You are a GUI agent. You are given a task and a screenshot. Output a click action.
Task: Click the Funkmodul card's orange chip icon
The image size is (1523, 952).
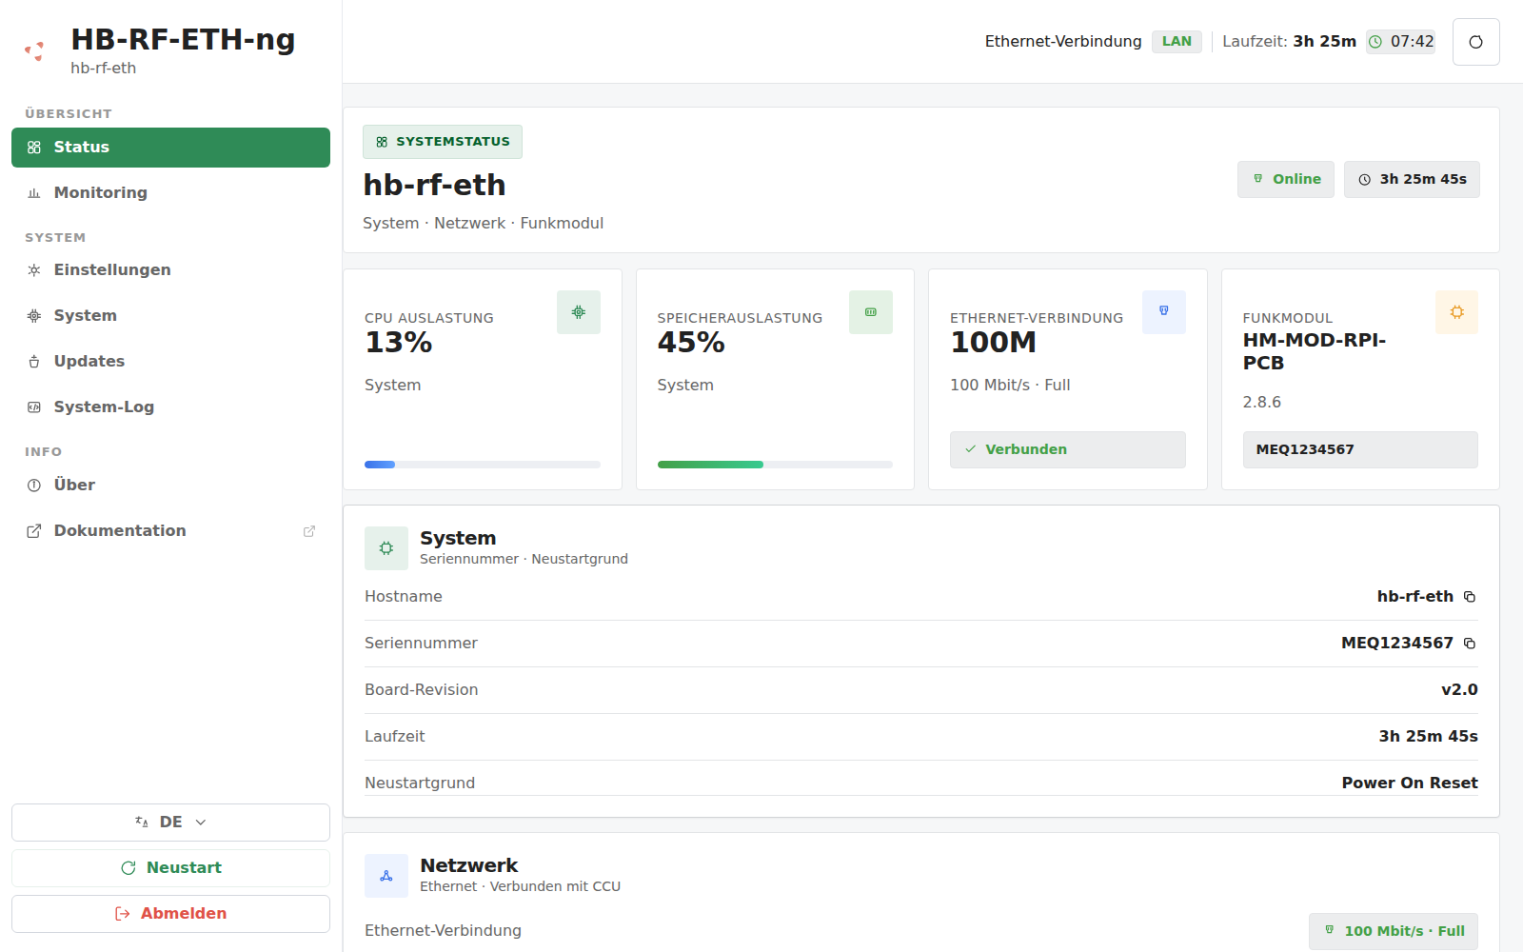tap(1456, 312)
